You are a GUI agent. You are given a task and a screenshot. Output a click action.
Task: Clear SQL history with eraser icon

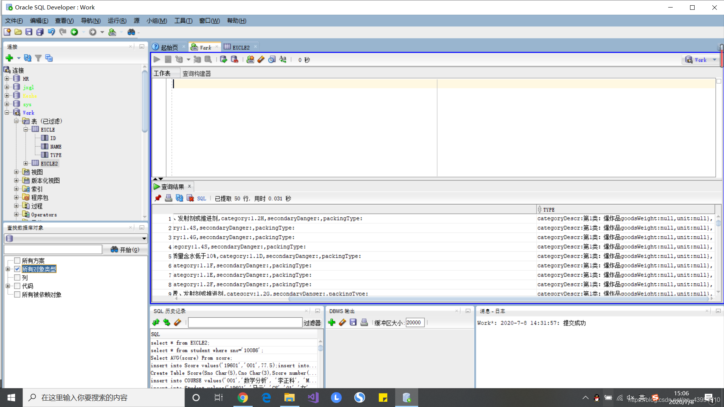point(178,322)
